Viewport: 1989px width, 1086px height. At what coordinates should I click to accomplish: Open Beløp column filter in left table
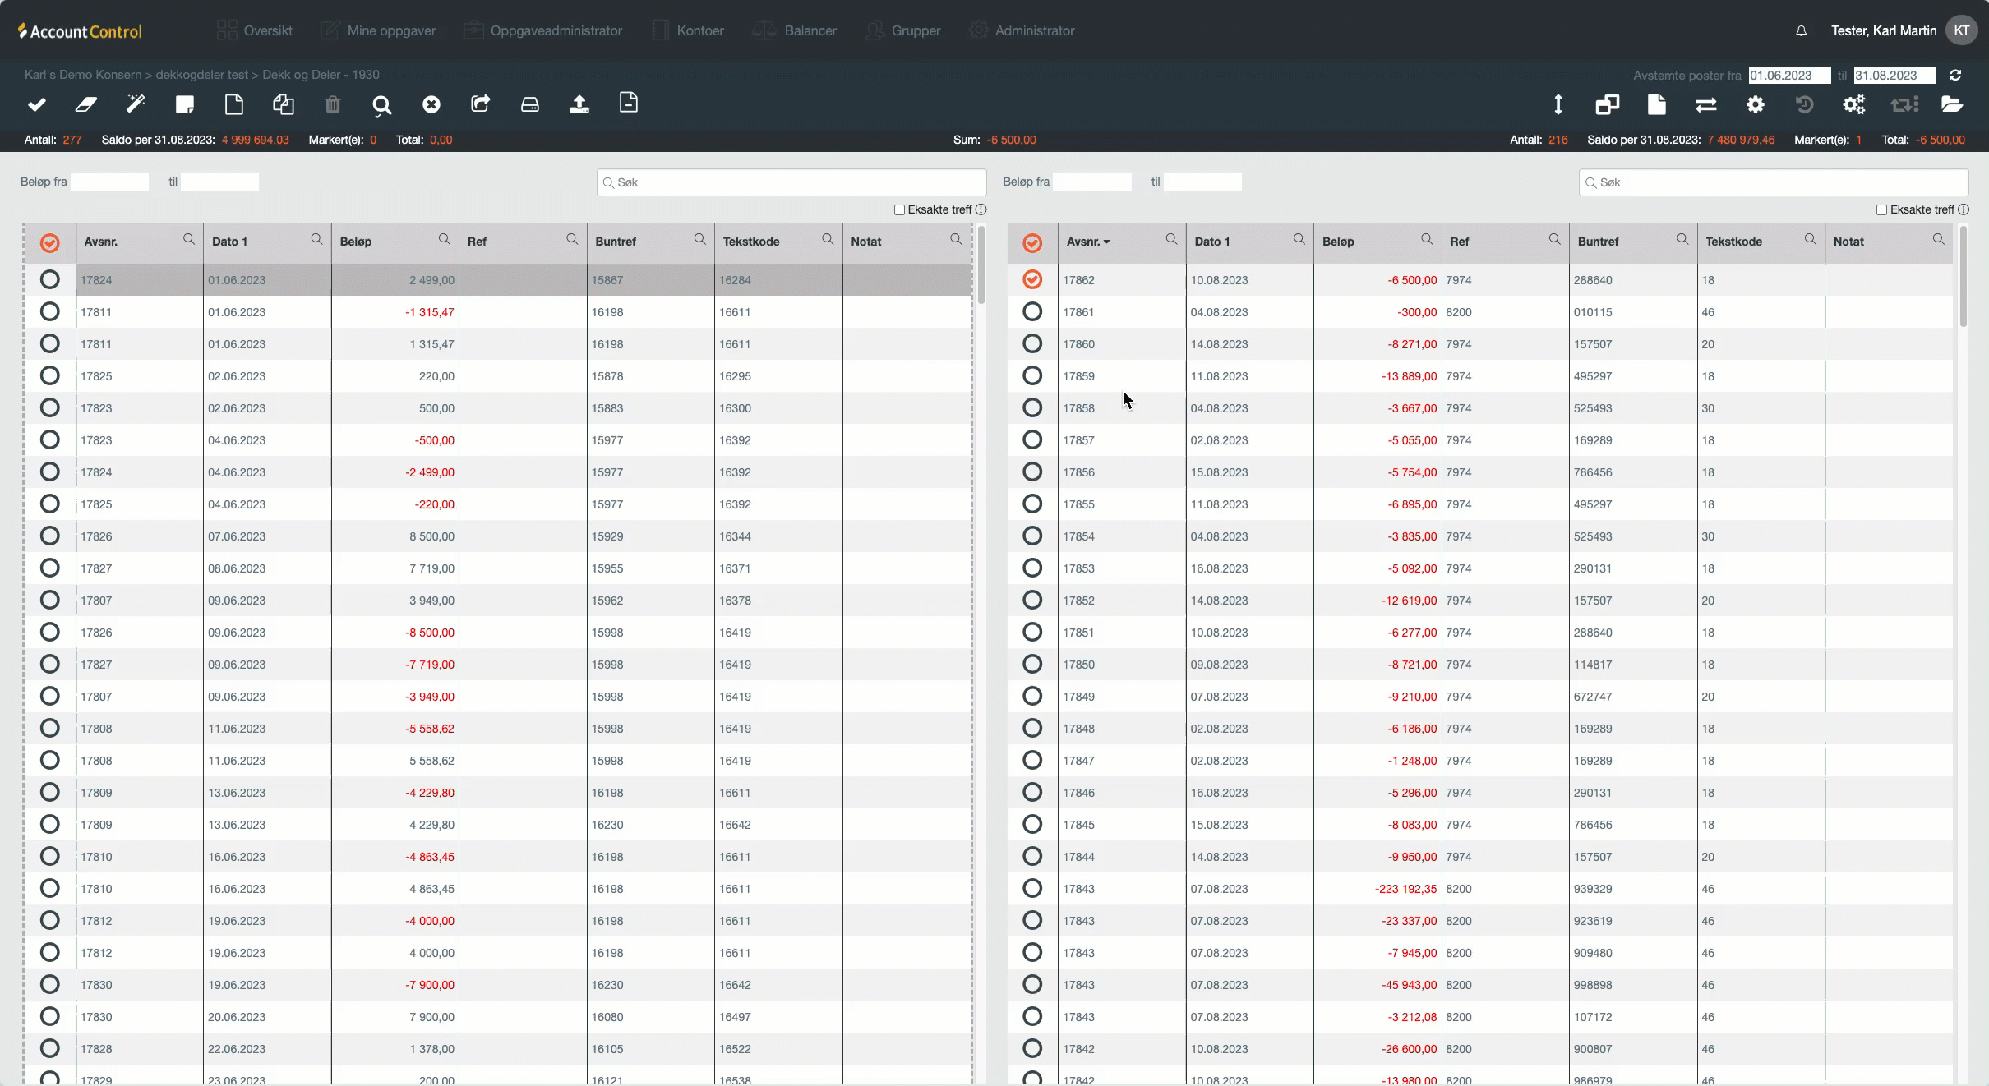click(444, 239)
